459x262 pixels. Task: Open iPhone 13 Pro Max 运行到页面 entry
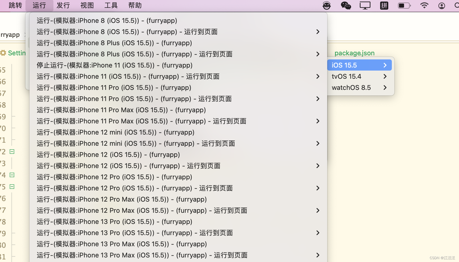(x=178, y=255)
